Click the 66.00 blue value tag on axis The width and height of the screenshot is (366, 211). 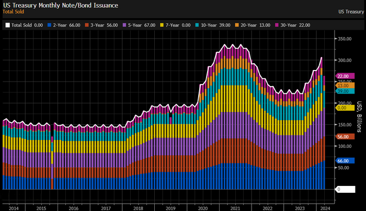[344, 161]
